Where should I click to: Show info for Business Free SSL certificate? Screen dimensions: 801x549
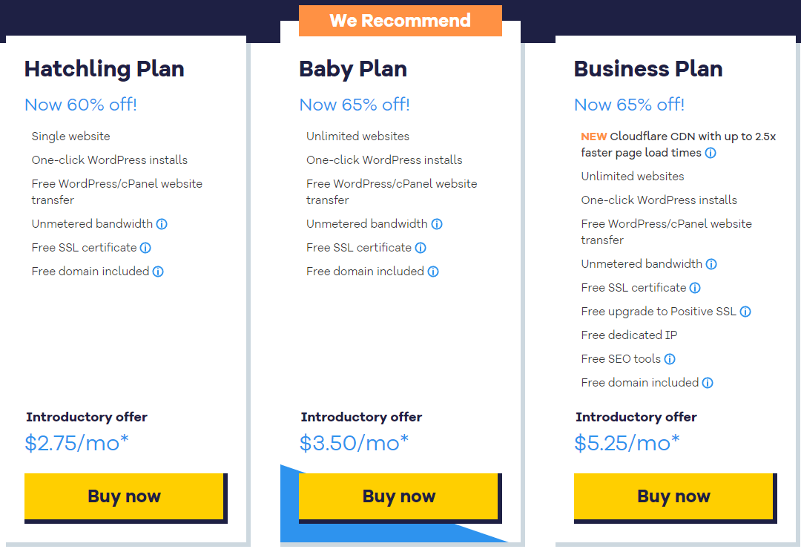point(695,288)
